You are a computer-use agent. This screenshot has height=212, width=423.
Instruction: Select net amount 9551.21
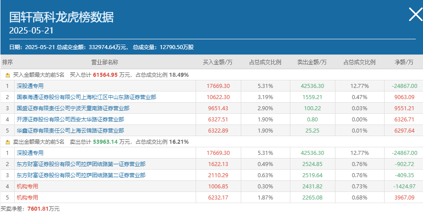pyautogui.click(x=404, y=108)
